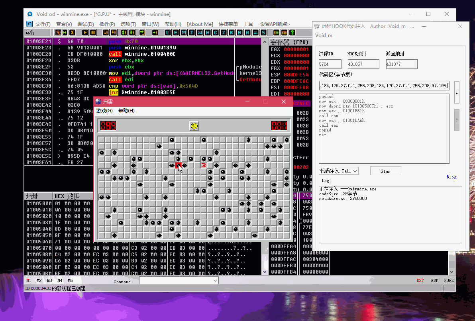Click the Trace Over toolbar icon
This screenshot has height=321, width=475.
(x=132, y=32)
